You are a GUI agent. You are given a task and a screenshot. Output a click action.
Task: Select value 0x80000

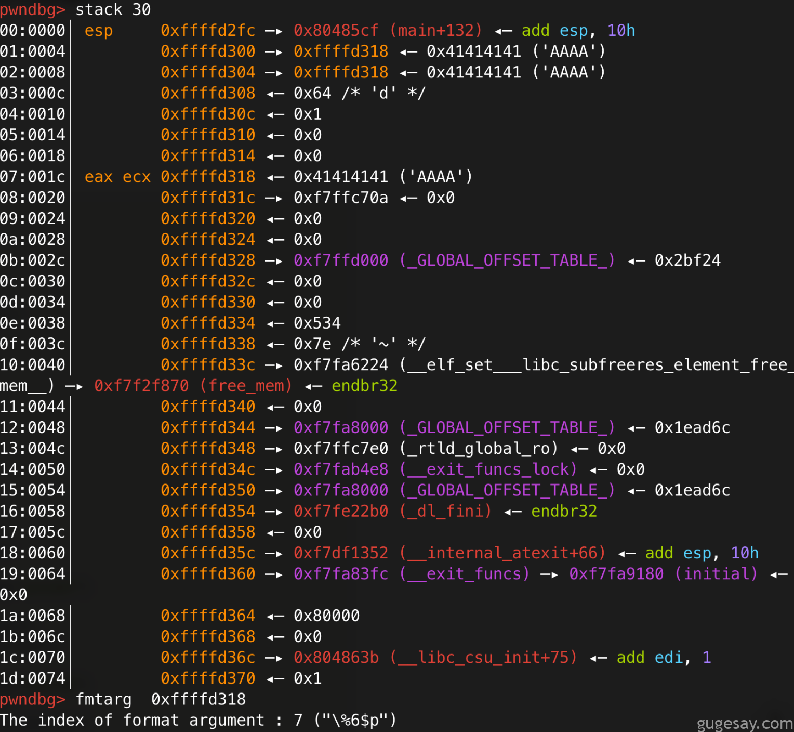326,616
